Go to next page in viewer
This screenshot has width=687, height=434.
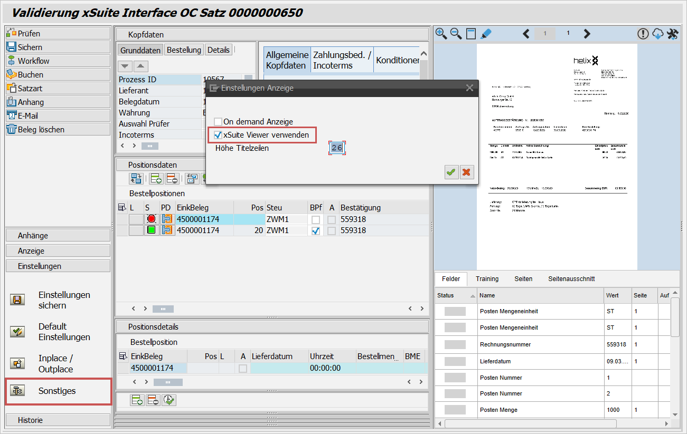pos(587,34)
